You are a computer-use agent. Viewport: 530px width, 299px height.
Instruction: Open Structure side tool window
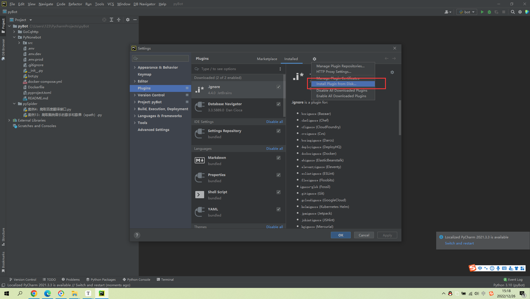[x=3, y=237]
